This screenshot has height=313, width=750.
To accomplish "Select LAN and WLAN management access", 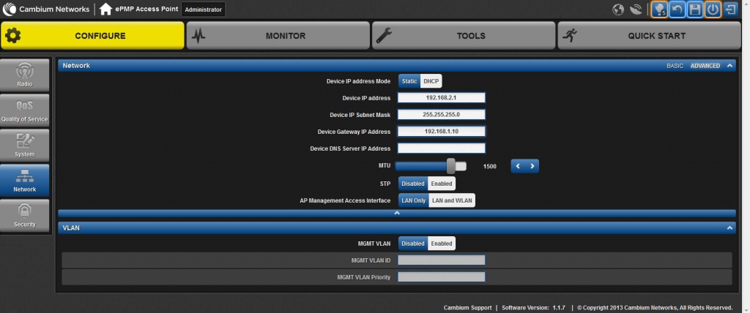I will (452, 200).
